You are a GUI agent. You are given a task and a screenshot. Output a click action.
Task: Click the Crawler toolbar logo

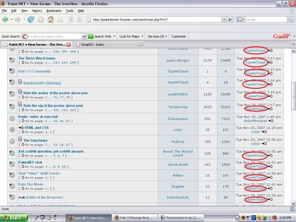click(282, 36)
